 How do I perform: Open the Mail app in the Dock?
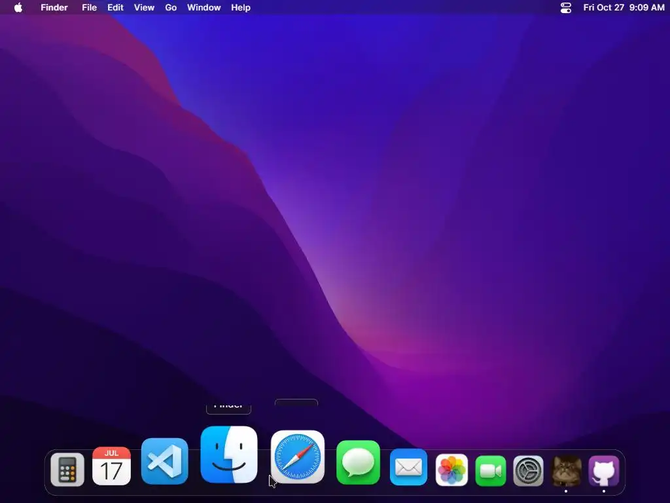tap(408, 467)
